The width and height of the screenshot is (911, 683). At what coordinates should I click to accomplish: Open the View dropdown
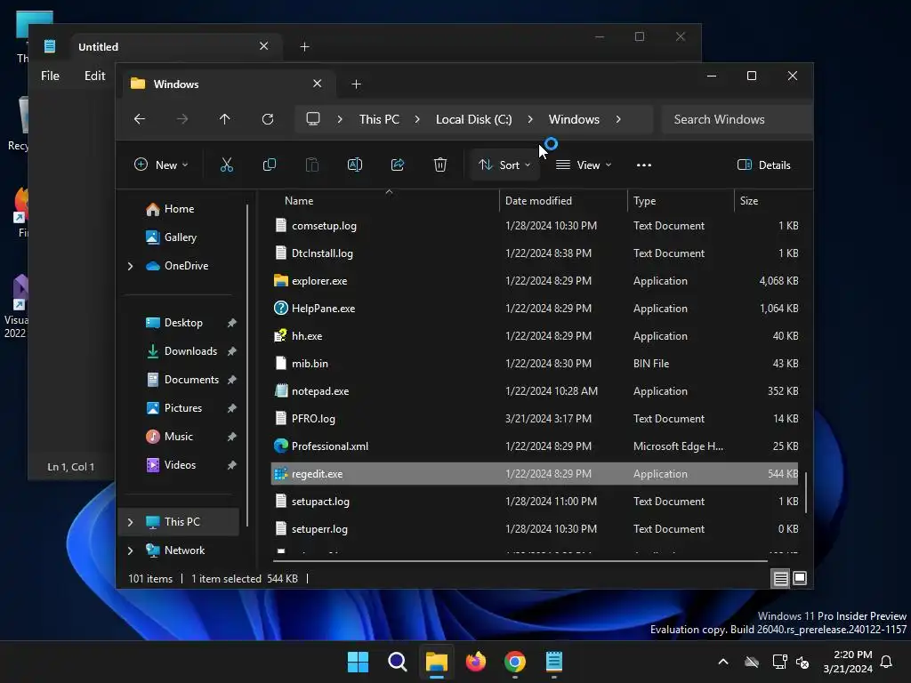click(584, 165)
